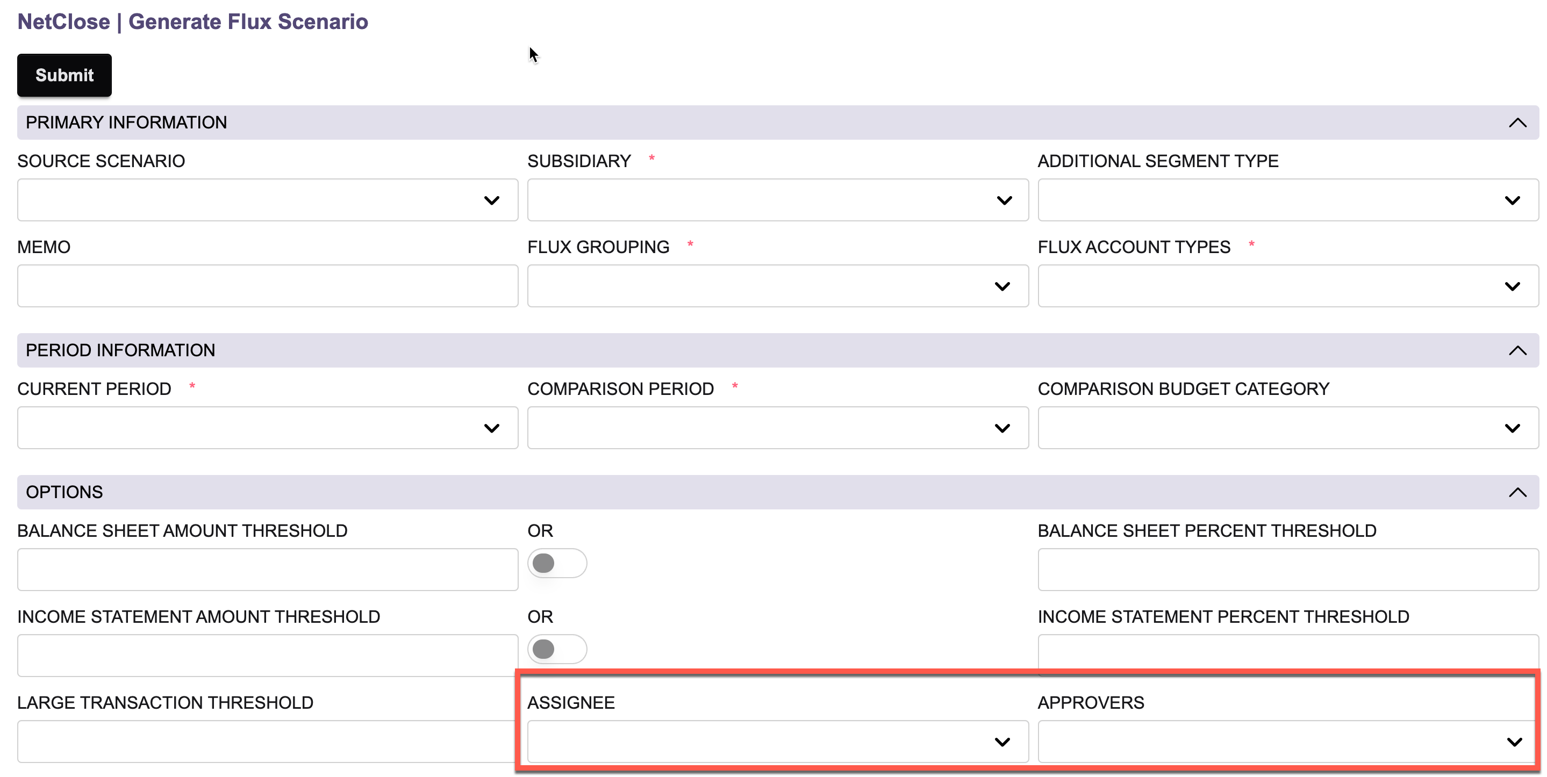Click into the Memo text field
Screen dimensions: 1547x777
coord(267,286)
